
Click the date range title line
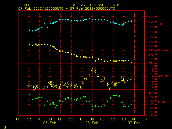pos(67,9)
